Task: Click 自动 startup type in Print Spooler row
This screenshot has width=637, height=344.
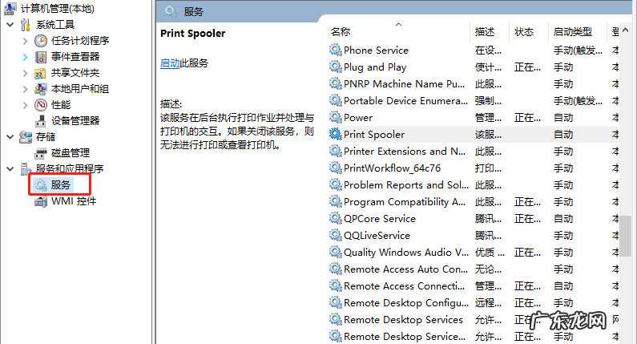Action: pyautogui.click(x=563, y=135)
